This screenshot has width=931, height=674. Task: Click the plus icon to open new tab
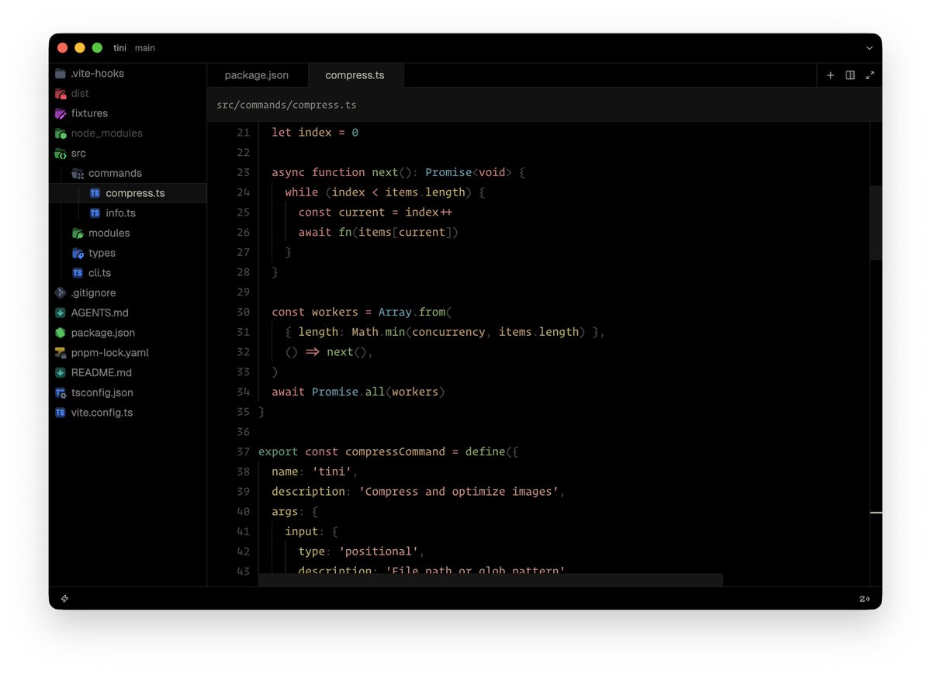(830, 75)
